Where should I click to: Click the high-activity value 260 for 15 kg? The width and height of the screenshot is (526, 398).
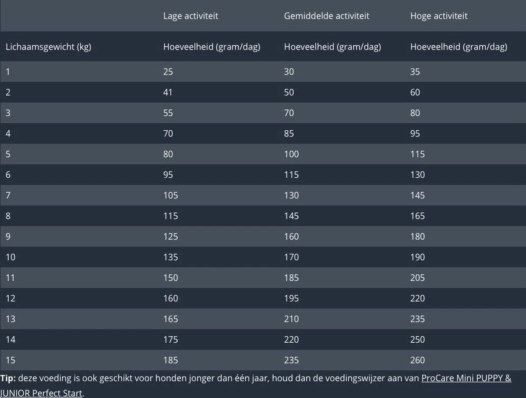click(x=417, y=360)
